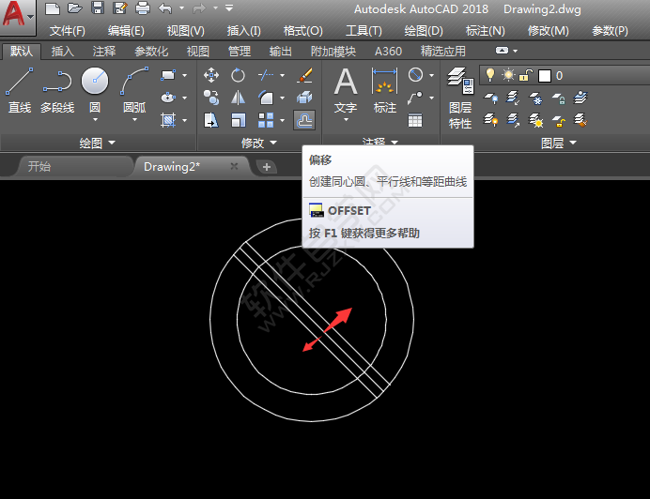
Task: Open a file with the folder icon
Action: coord(74,8)
